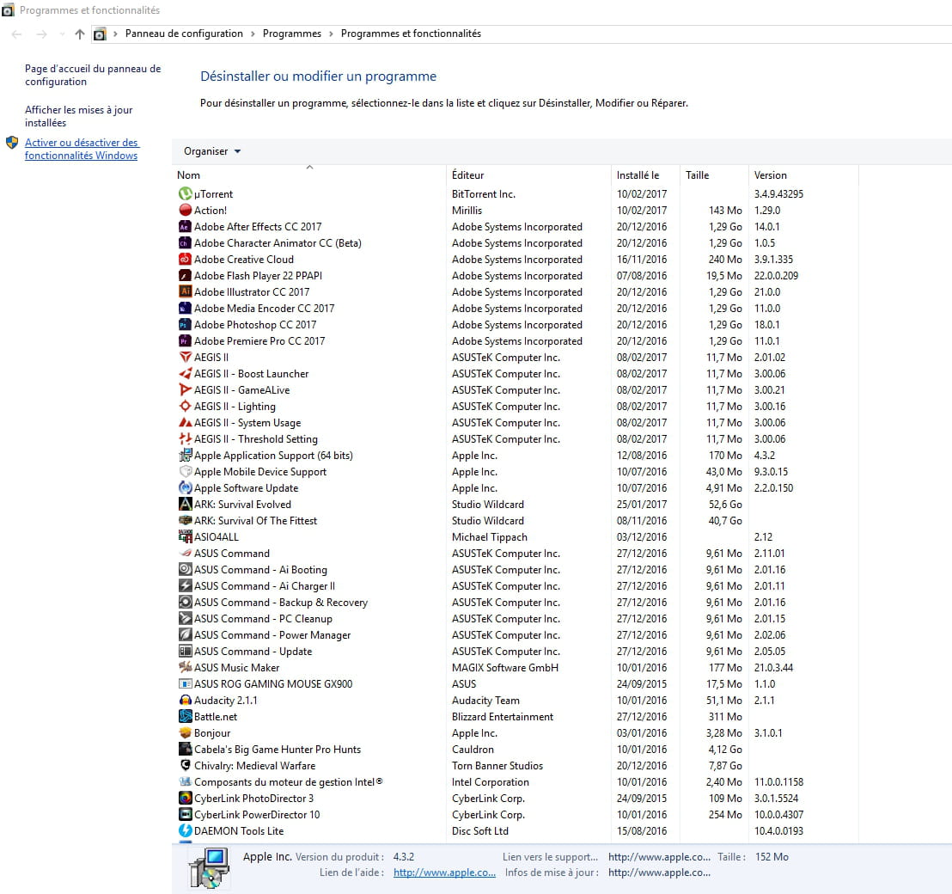Open Afficher les mises à jour installées
The image size is (952, 894).
(x=79, y=116)
